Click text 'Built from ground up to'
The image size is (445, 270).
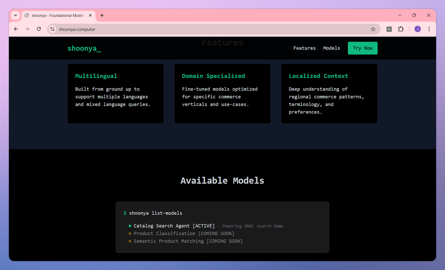click(x=108, y=89)
